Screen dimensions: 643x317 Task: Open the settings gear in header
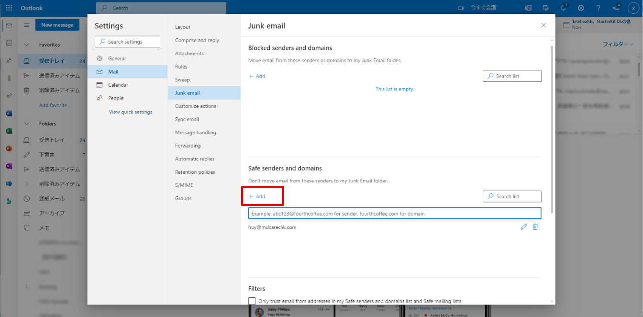(581, 8)
